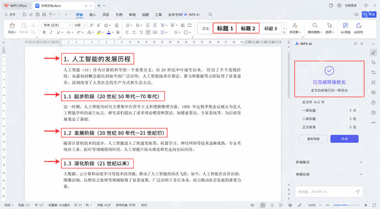Click the play icon in status bar
380x209 pixels.
(x=281, y=205)
